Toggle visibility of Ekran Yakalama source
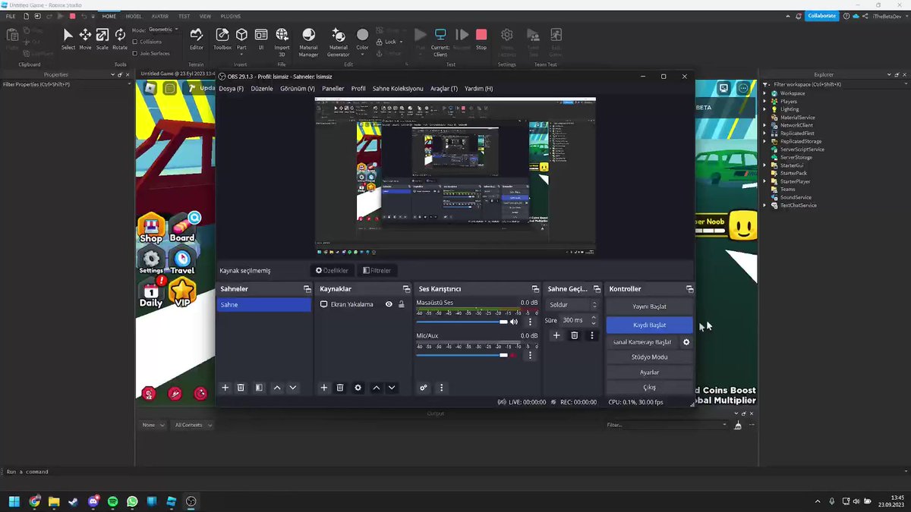The width and height of the screenshot is (911, 512). pyautogui.click(x=389, y=304)
